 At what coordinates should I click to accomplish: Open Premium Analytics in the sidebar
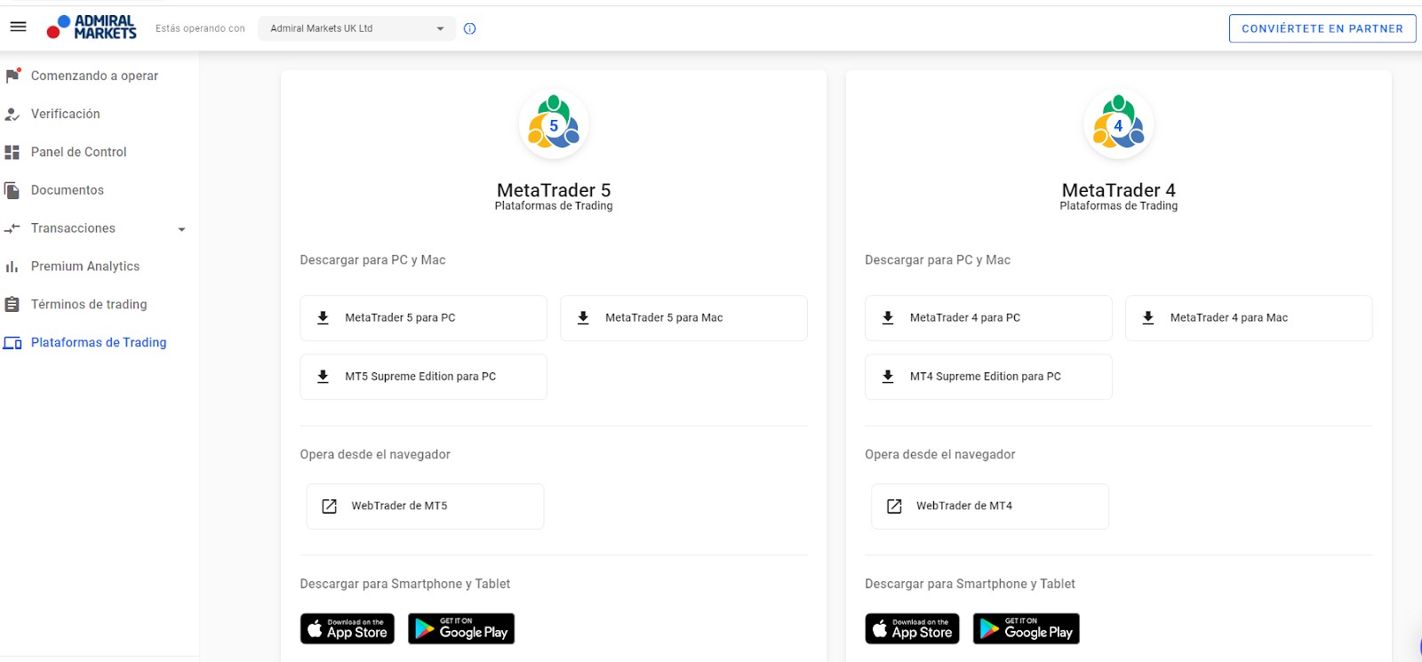click(85, 267)
